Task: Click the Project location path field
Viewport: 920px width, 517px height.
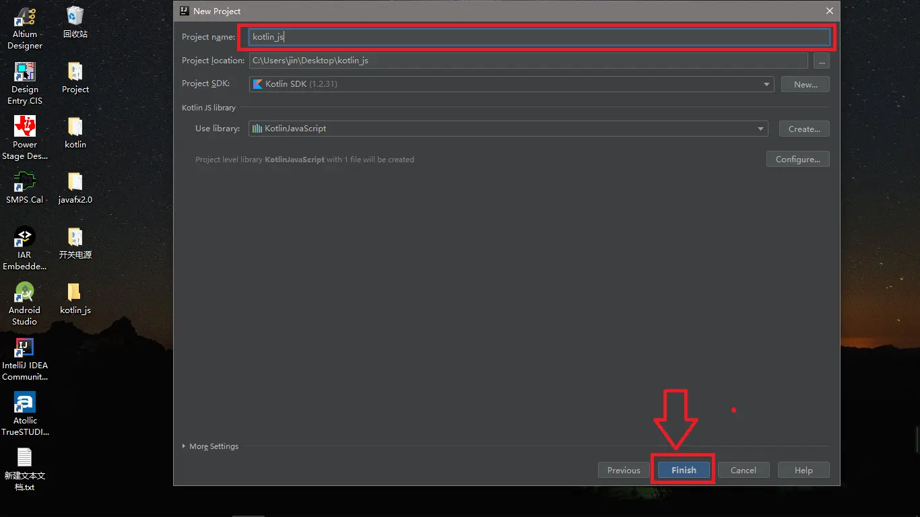Action: [528, 61]
